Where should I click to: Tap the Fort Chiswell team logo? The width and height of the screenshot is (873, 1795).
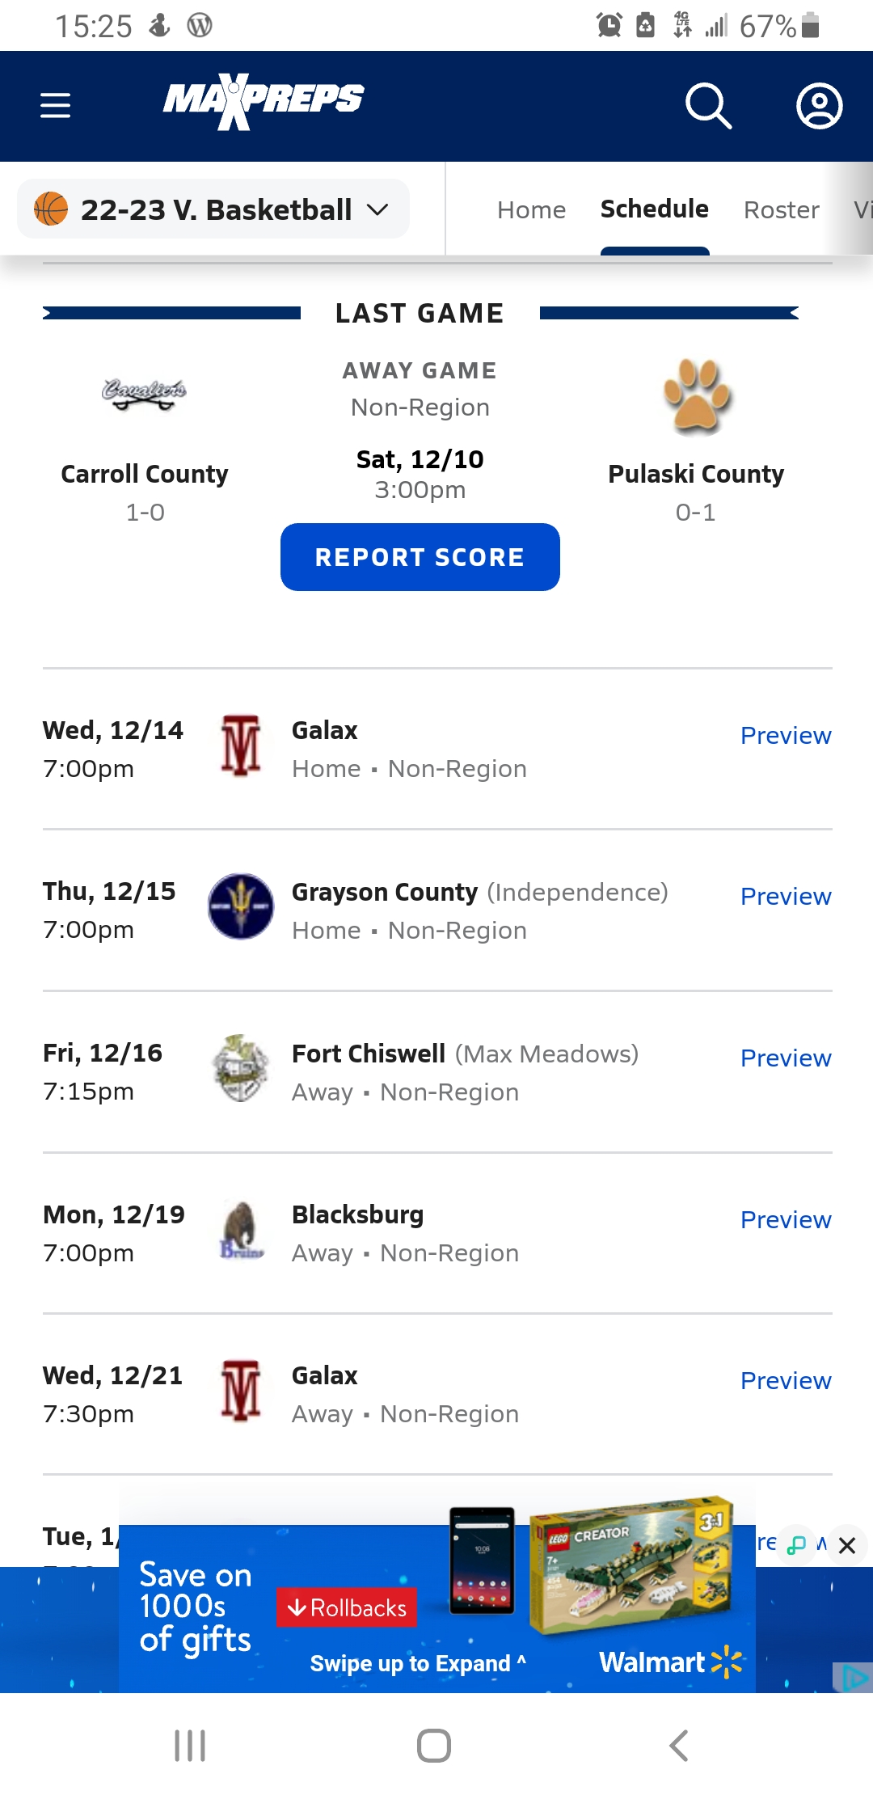point(241,1068)
